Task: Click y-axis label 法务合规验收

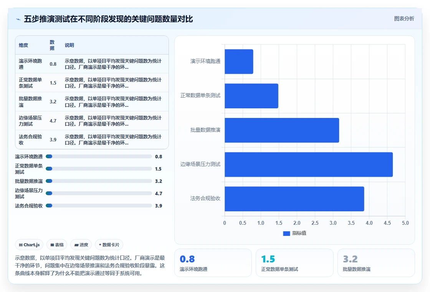Action: click(205, 198)
